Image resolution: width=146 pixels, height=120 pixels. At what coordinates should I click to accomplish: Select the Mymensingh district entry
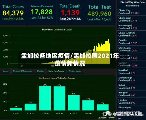131,79
